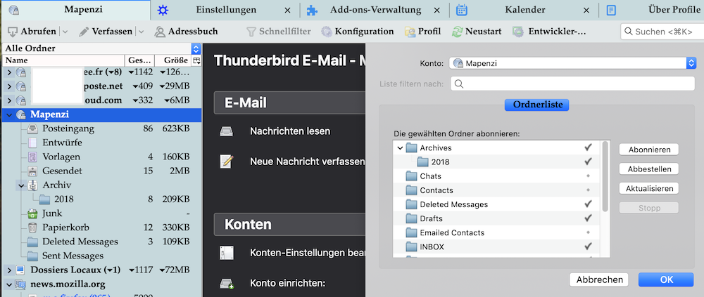Image resolution: width=704 pixels, height=297 pixels.
Task: Click the Konten-Einstellungen icon
Action: [x=226, y=253]
